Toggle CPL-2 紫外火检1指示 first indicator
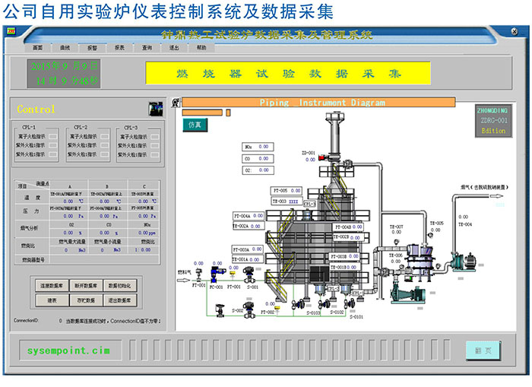This screenshot has height=387, width=532. [103, 145]
